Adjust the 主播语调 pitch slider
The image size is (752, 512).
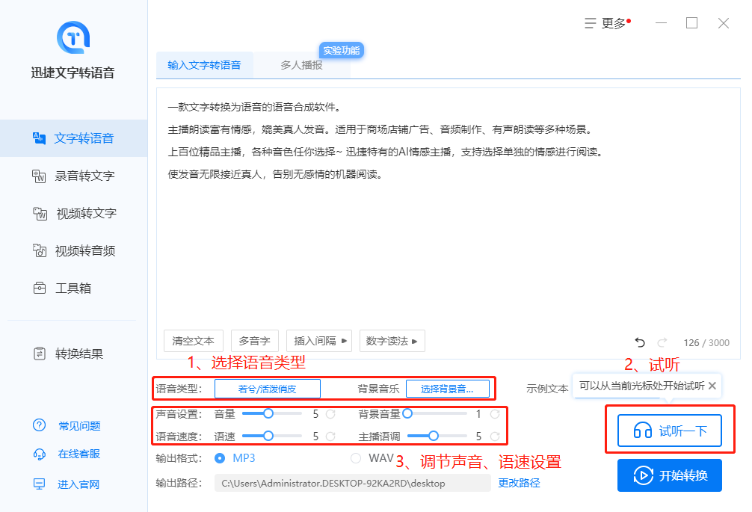tap(437, 436)
